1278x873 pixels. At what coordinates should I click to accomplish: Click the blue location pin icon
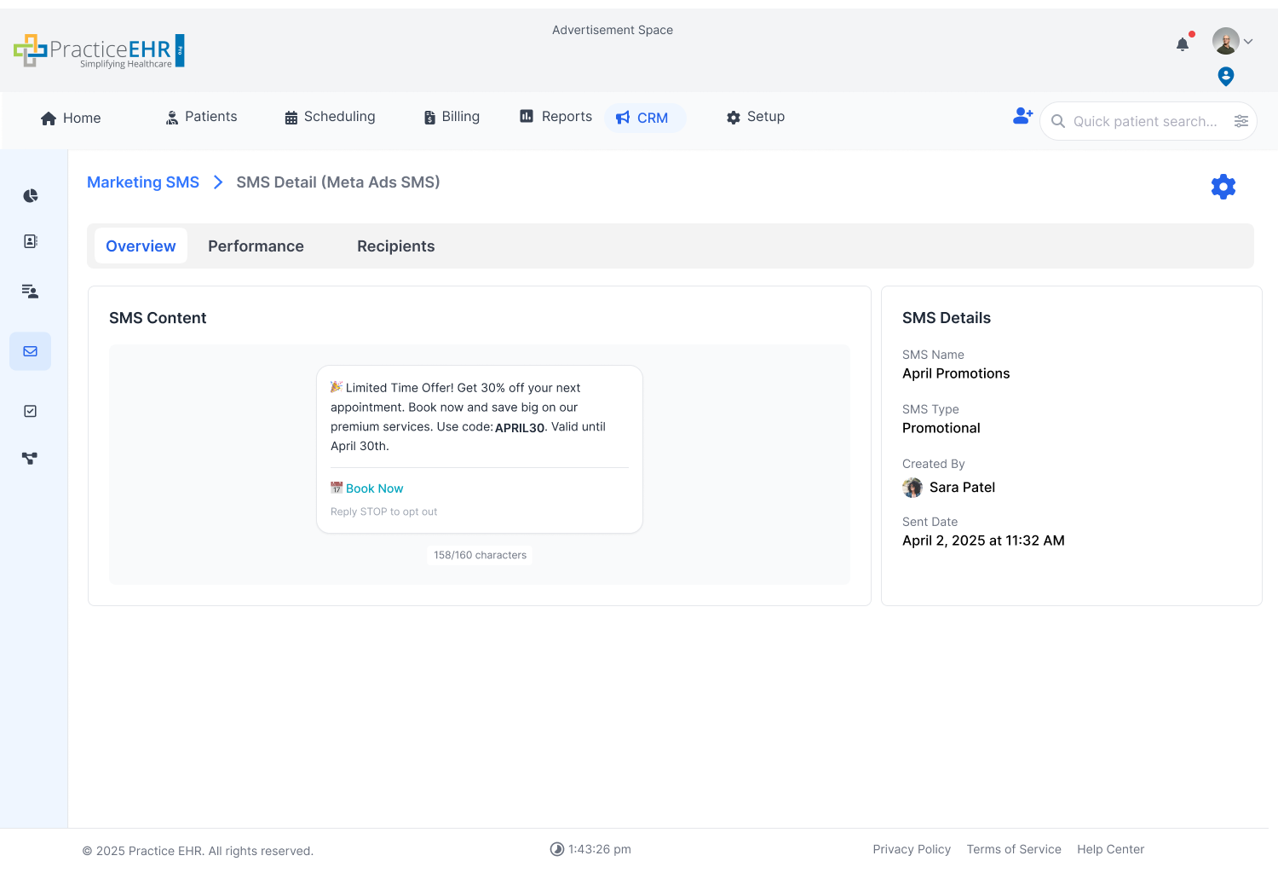point(1225,77)
